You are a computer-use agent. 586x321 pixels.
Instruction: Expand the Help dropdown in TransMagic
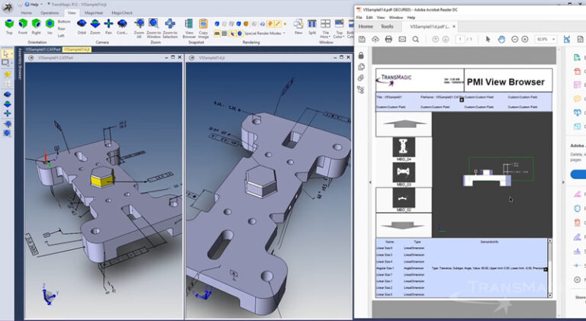click(x=34, y=4)
